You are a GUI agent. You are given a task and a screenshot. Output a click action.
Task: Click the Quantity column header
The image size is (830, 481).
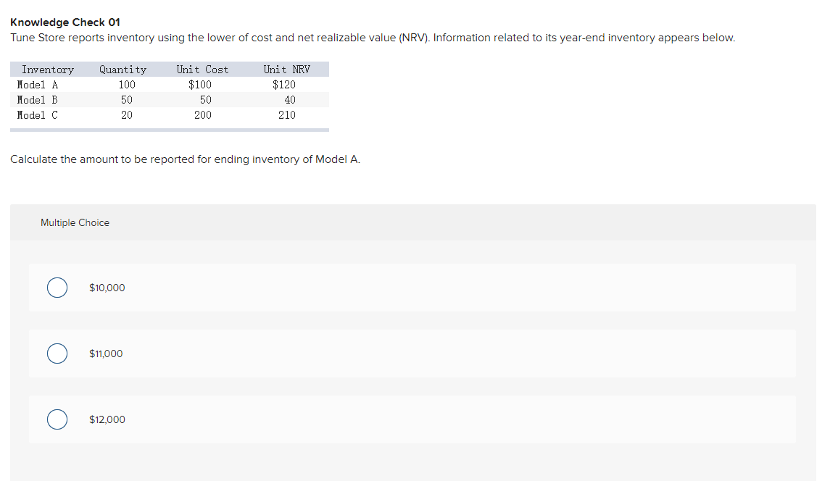tap(122, 69)
